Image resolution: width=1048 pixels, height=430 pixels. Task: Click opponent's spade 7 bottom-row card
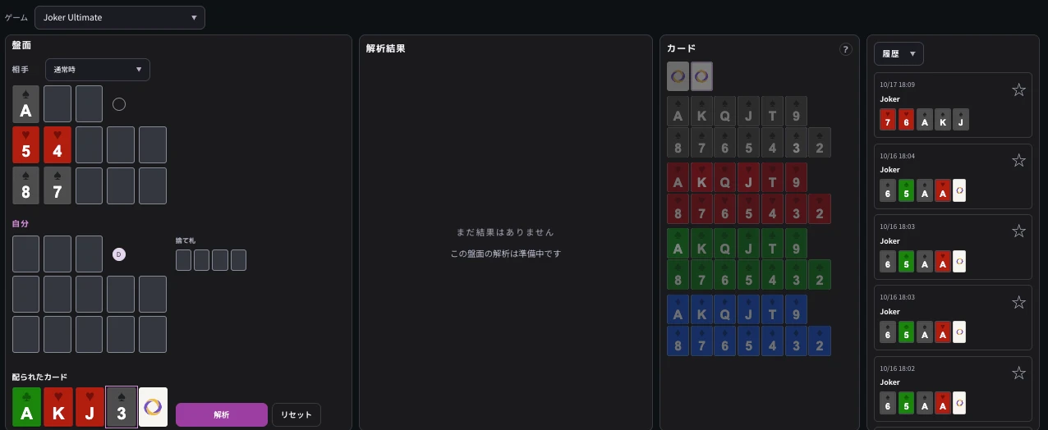(58, 186)
